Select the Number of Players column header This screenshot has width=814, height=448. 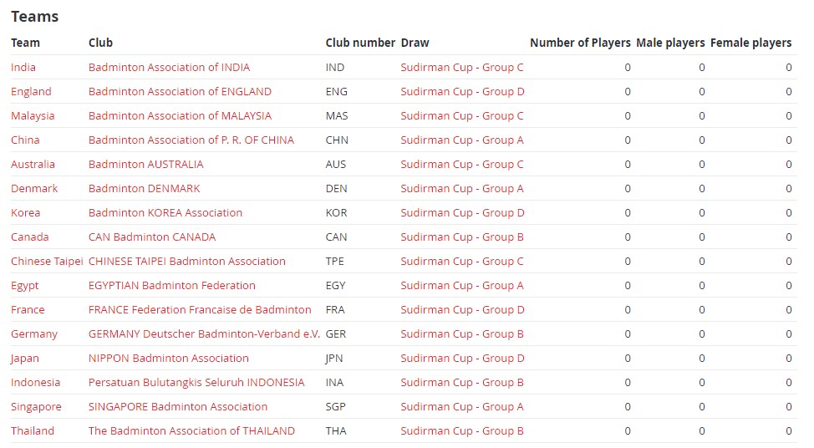click(580, 43)
